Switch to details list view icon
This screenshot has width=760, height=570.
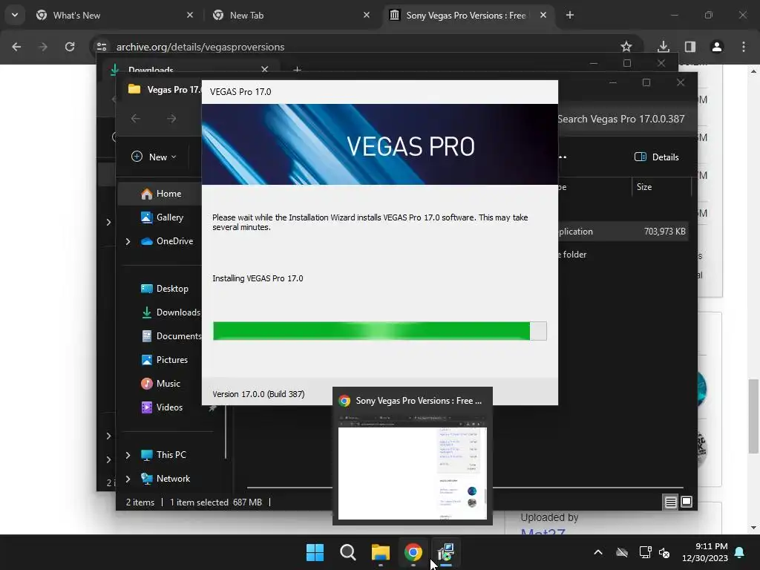coord(671,502)
